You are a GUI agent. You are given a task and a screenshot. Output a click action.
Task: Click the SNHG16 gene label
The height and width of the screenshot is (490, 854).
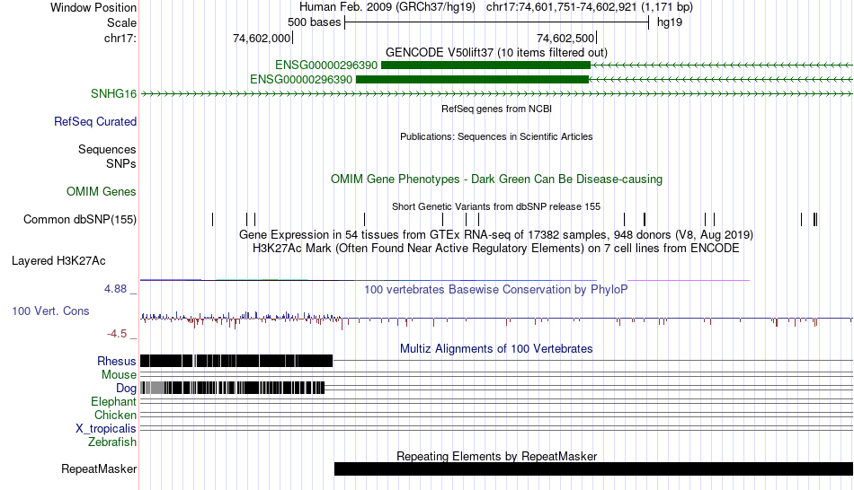pos(113,93)
